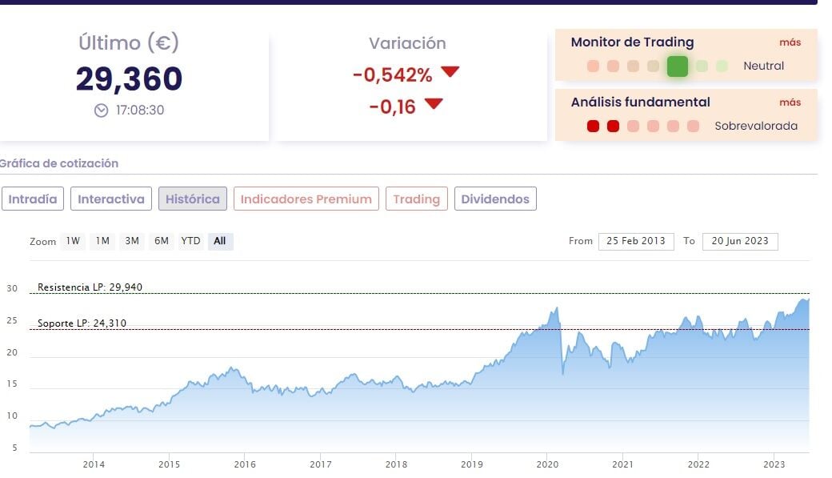832x478 pixels.
Task: Click 'más' link in Monitor de Trading
Action: [x=790, y=42]
